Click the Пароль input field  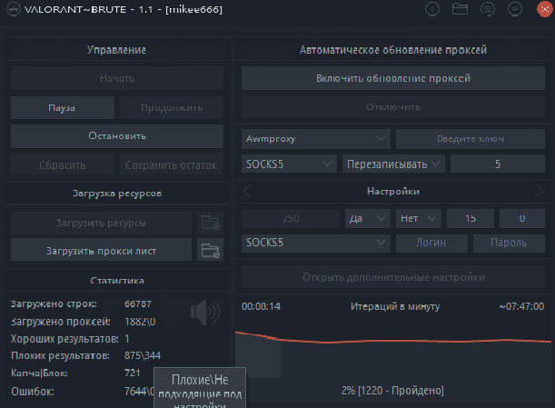pyautogui.click(x=509, y=243)
